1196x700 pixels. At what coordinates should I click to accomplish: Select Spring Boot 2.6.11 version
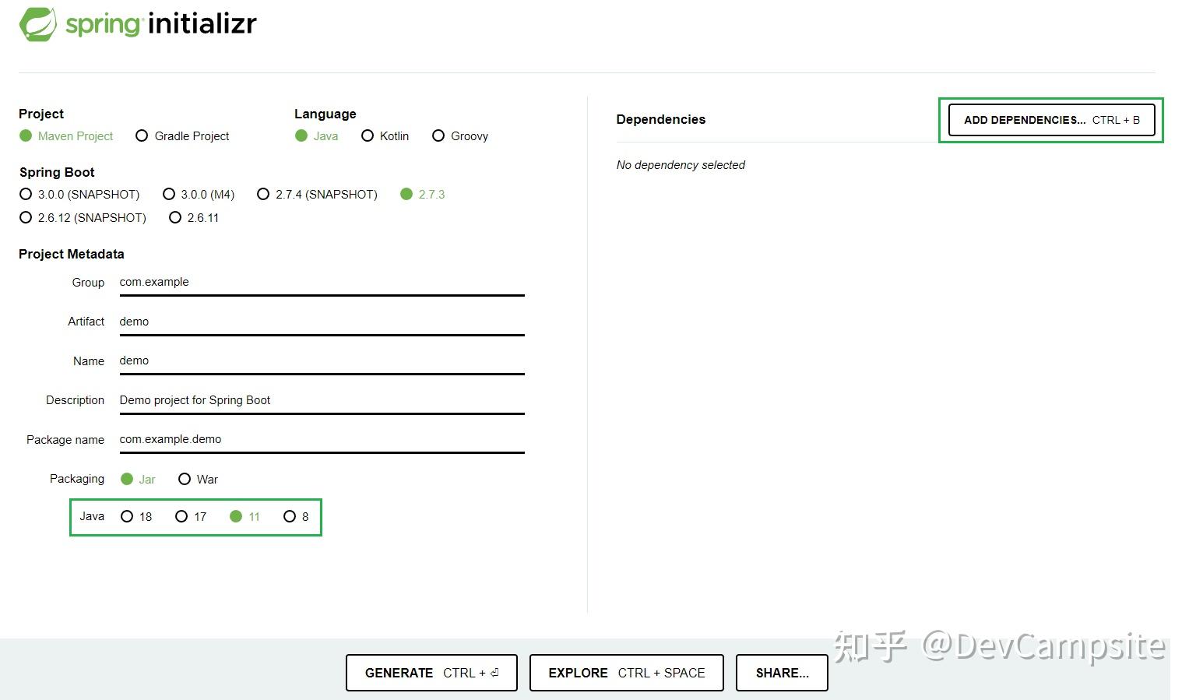pyautogui.click(x=175, y=217)
